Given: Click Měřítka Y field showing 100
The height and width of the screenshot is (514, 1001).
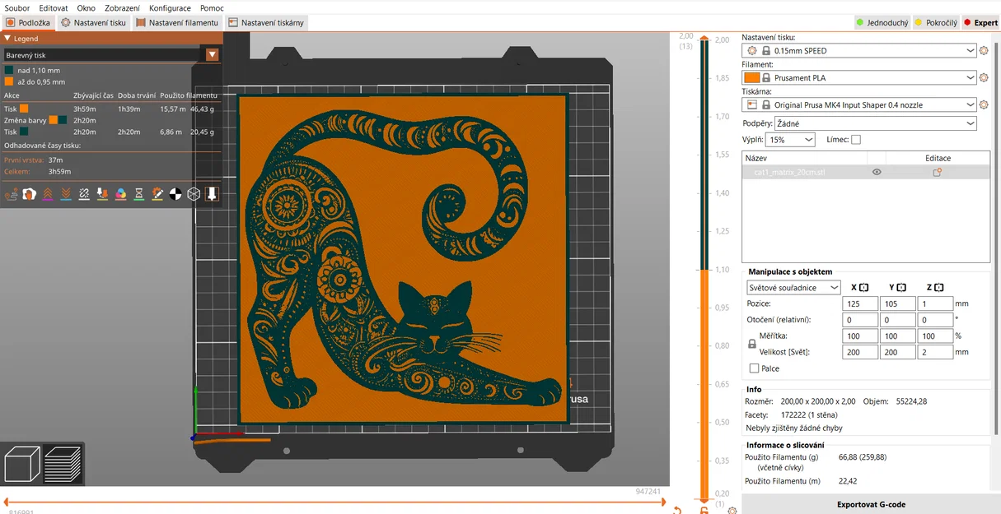Looking at the screenshot, I should 898,336.
